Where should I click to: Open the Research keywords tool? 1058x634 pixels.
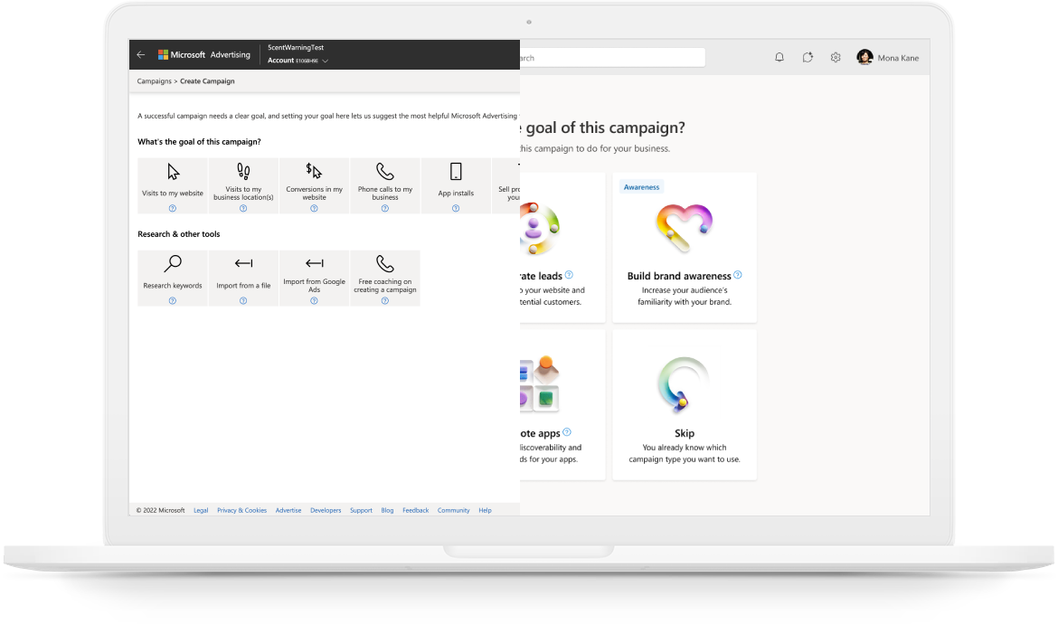(173, 279)
